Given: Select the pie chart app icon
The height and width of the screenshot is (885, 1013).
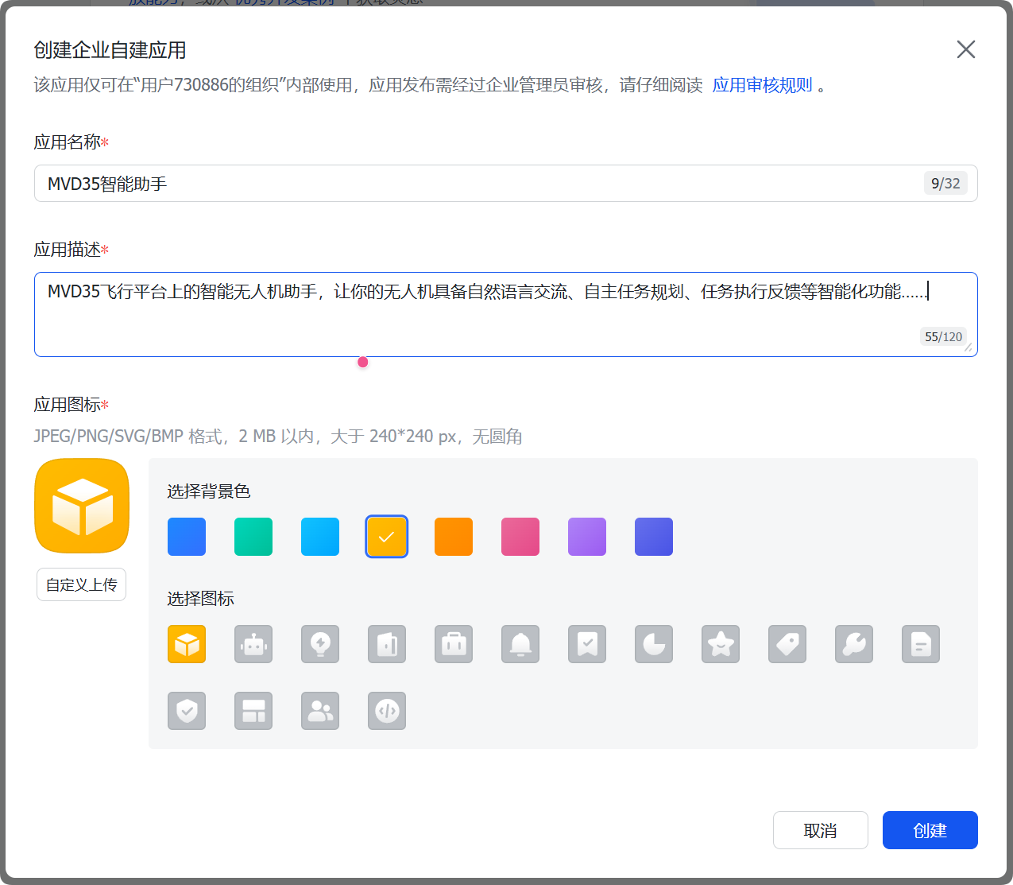Looking at the screenshot, I should (654, 644).
